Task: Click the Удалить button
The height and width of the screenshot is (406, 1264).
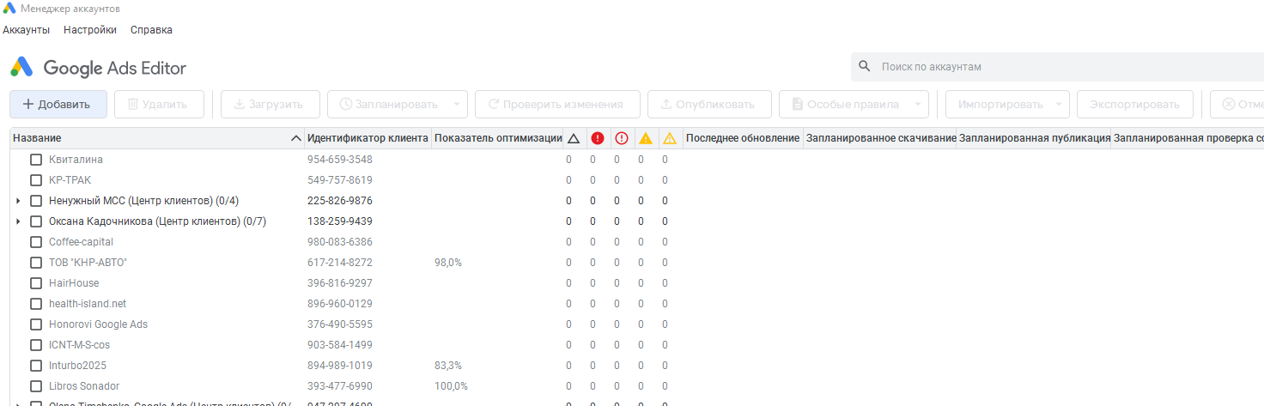Action: 159,105
